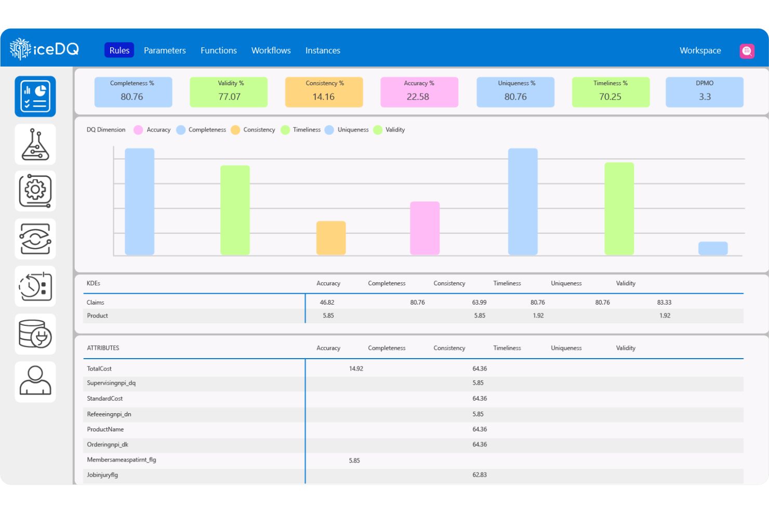Select the TotalCost attribute row
The image size is (769, 513).
click(x=413, y=369)
